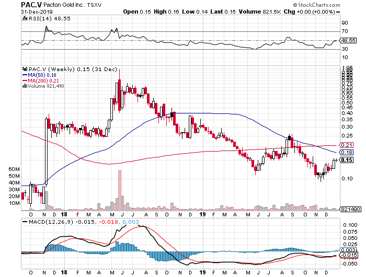Click the 0.18 MA(50) price flag
The height and width of the screenshot is (277, 366).
pyautogui.click(x=346, y=153)
